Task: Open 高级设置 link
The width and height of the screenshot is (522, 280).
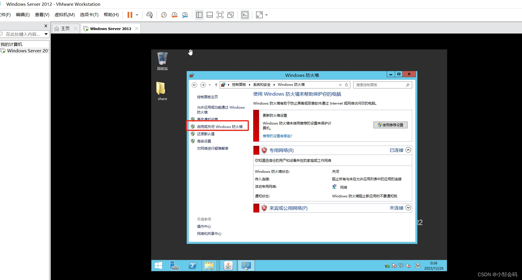Action: [204, 141]
